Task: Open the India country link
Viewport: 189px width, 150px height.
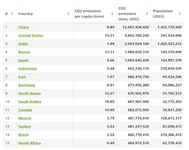Action: click(x=23, y=44)
